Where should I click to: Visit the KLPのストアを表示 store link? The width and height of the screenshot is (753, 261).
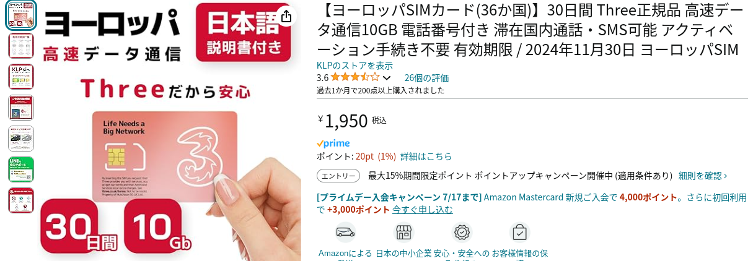coord(354,66)
